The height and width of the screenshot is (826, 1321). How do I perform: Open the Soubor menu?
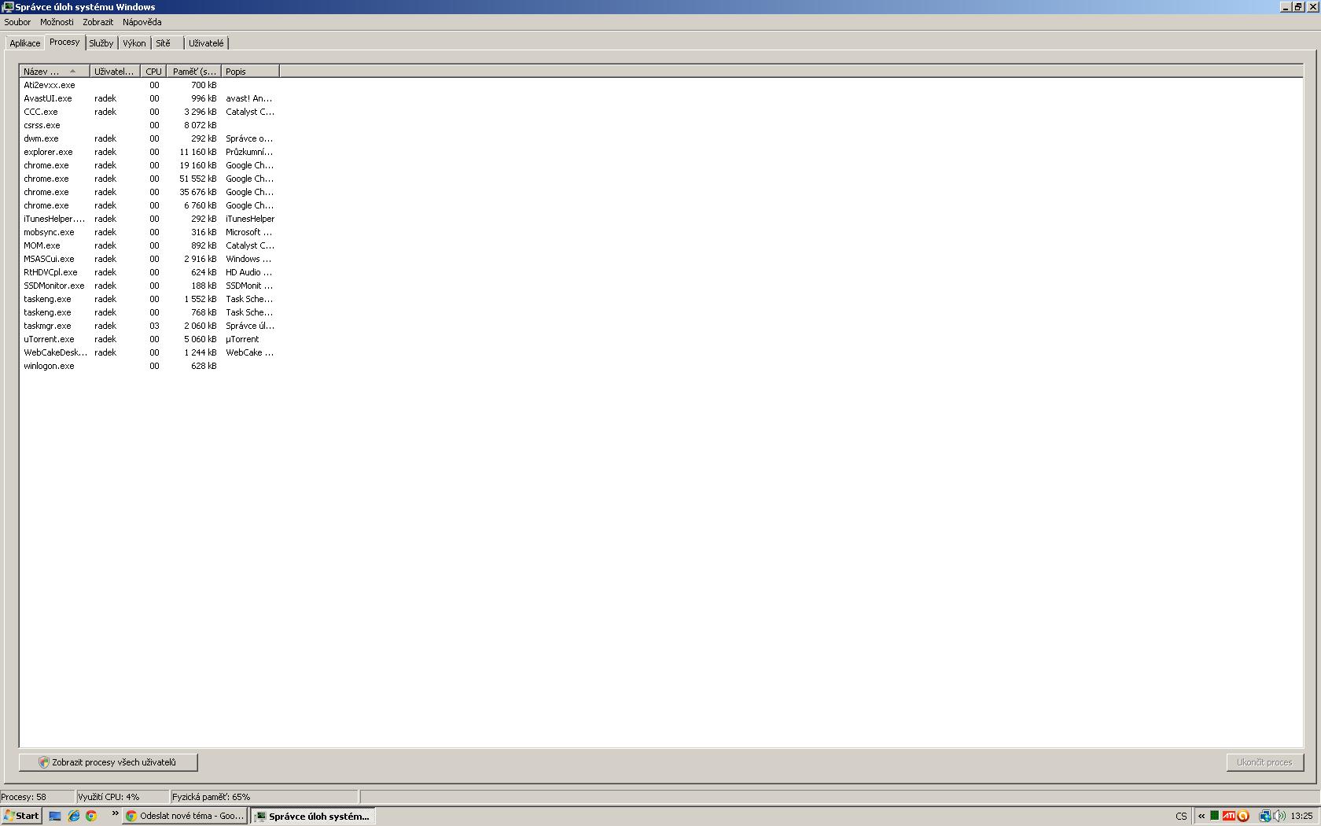click(x=17, y=22)
